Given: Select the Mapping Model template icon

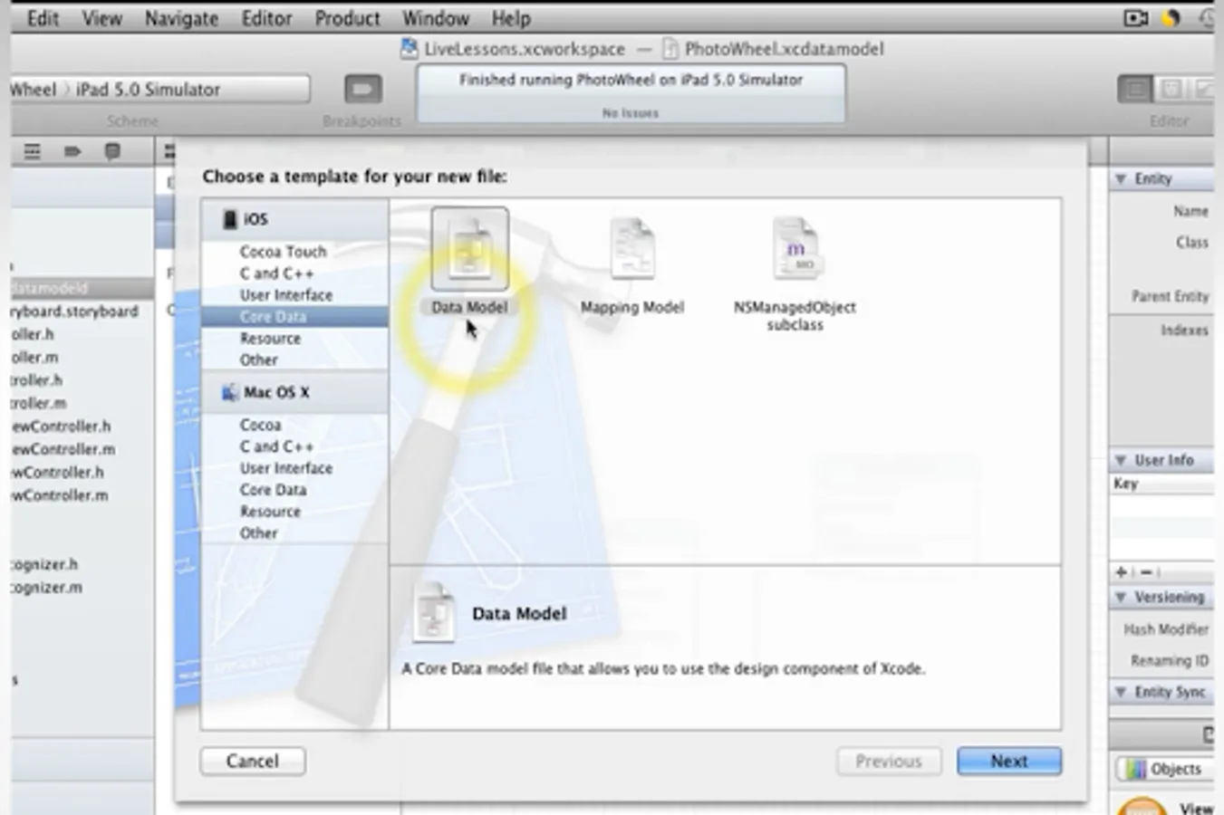Looking at the screenshot, I should [631, 247].
